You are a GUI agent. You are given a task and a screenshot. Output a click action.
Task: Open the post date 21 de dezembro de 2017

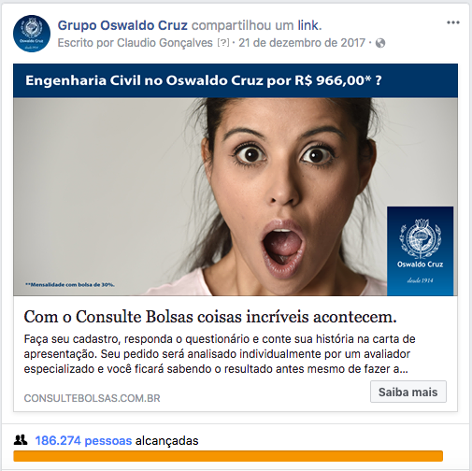[x=302, y=43]
